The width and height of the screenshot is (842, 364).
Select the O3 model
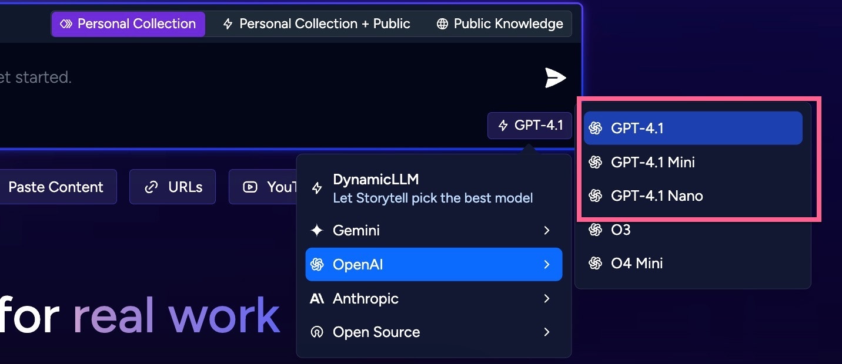[x=693, y=230]
